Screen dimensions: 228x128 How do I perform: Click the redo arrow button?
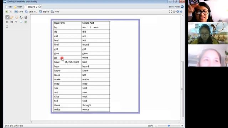[11, 12]
